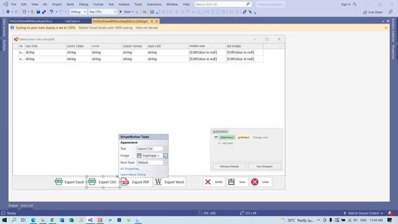Click the Export PDF button
The image size is (398, 224).
(137, 182)
